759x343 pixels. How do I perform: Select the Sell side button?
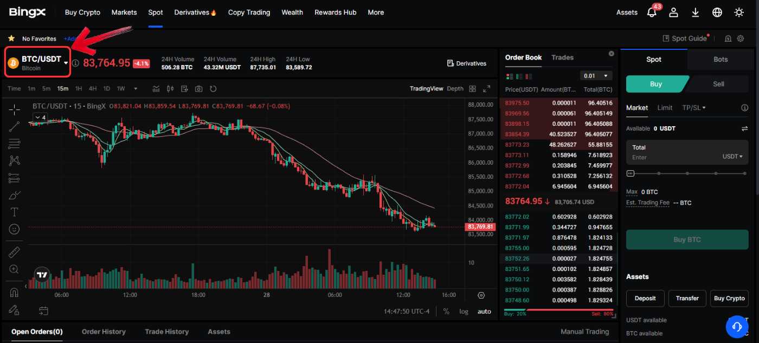coord(718,84)
